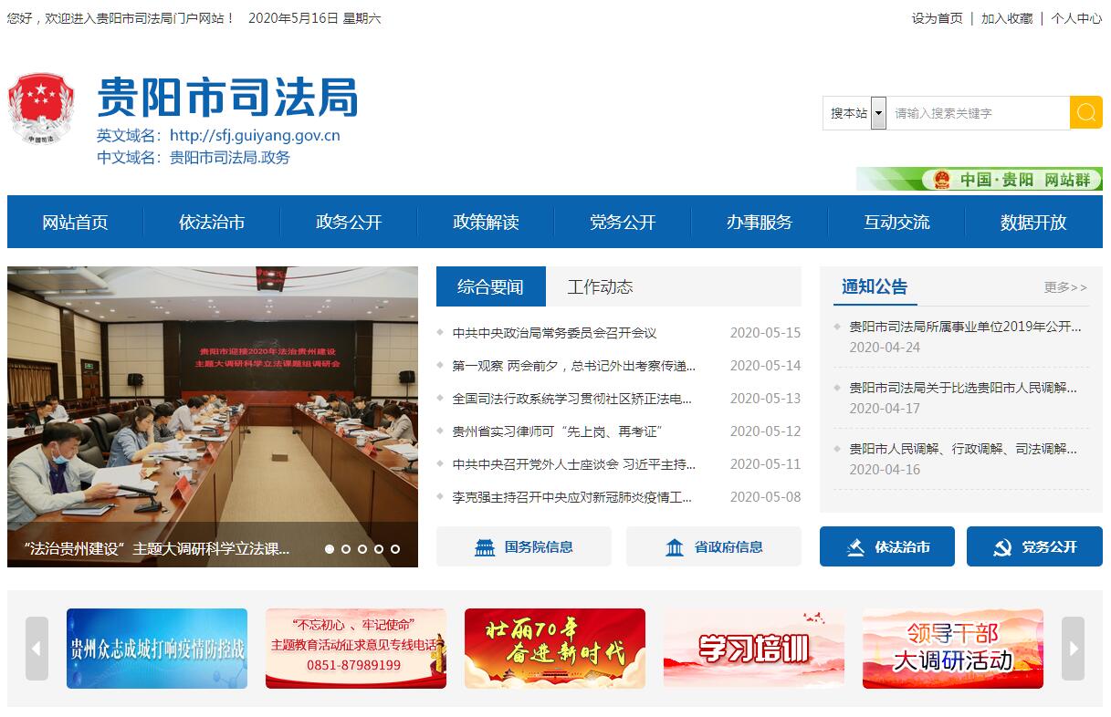Open news 中共中央政治局常务委员会召开会议
1111x717 pixels.
coord(555,333)
